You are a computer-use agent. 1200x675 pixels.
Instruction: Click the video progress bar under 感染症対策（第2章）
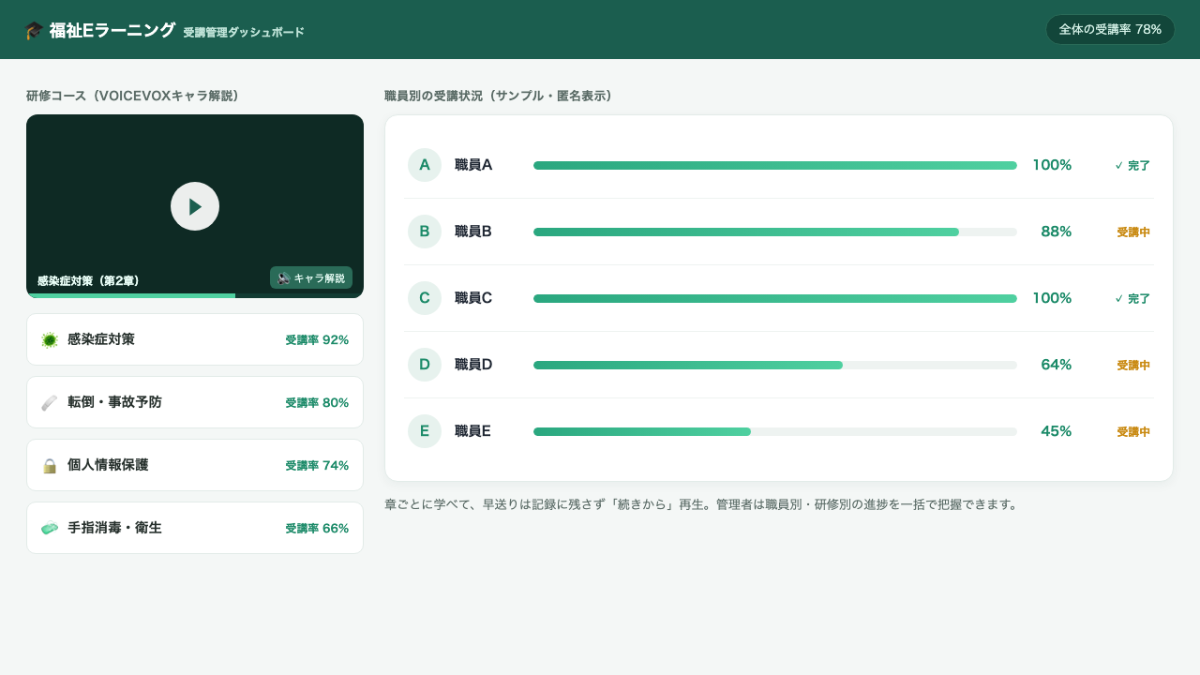195,295
